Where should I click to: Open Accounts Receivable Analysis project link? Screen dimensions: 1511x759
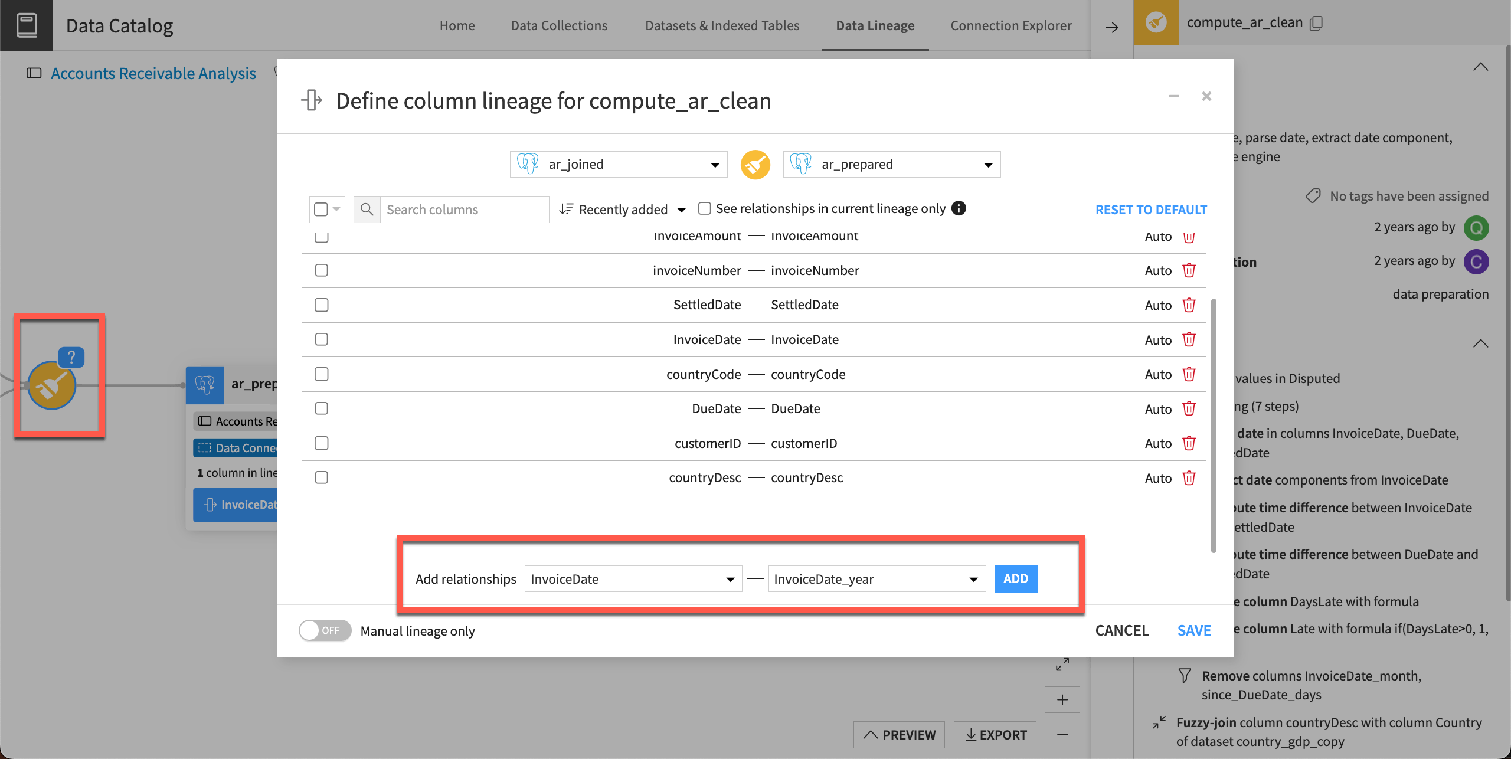(153, 73)
